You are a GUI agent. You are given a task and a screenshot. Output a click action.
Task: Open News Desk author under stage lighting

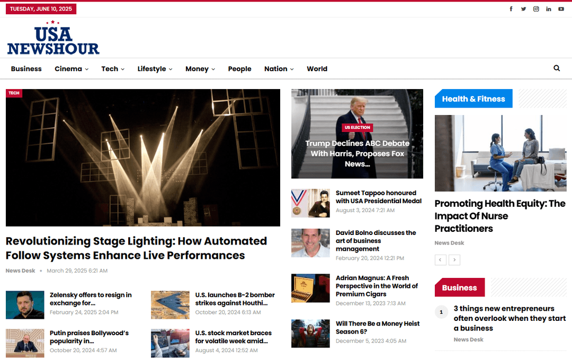point(21,270)
